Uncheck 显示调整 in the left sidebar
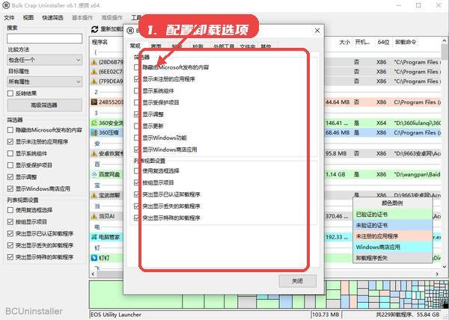449x320 pixels. point(10,177)
